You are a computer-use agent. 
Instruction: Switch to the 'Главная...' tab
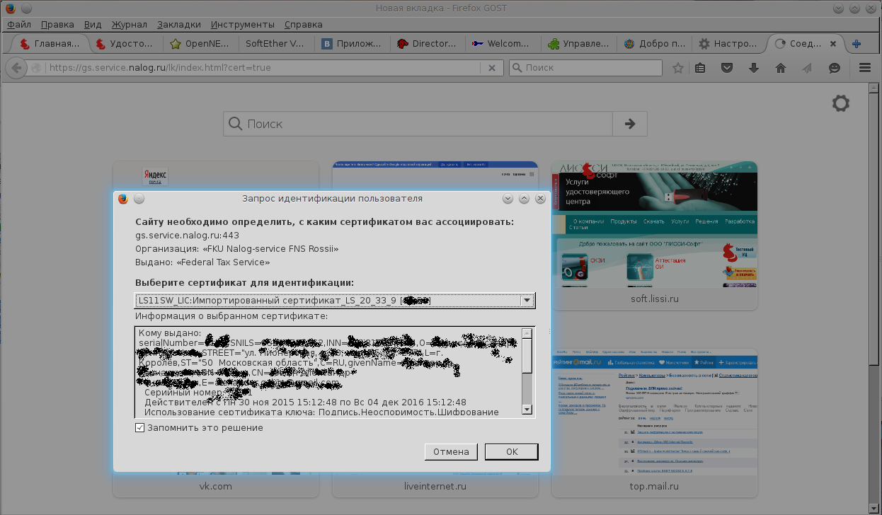click(x=50, y=44)
